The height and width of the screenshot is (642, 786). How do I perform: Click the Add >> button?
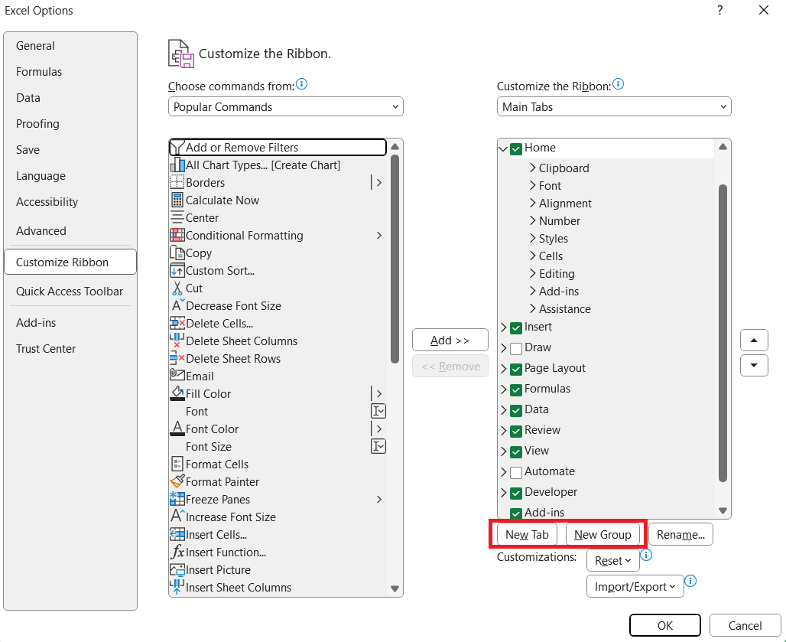point(450,340)
